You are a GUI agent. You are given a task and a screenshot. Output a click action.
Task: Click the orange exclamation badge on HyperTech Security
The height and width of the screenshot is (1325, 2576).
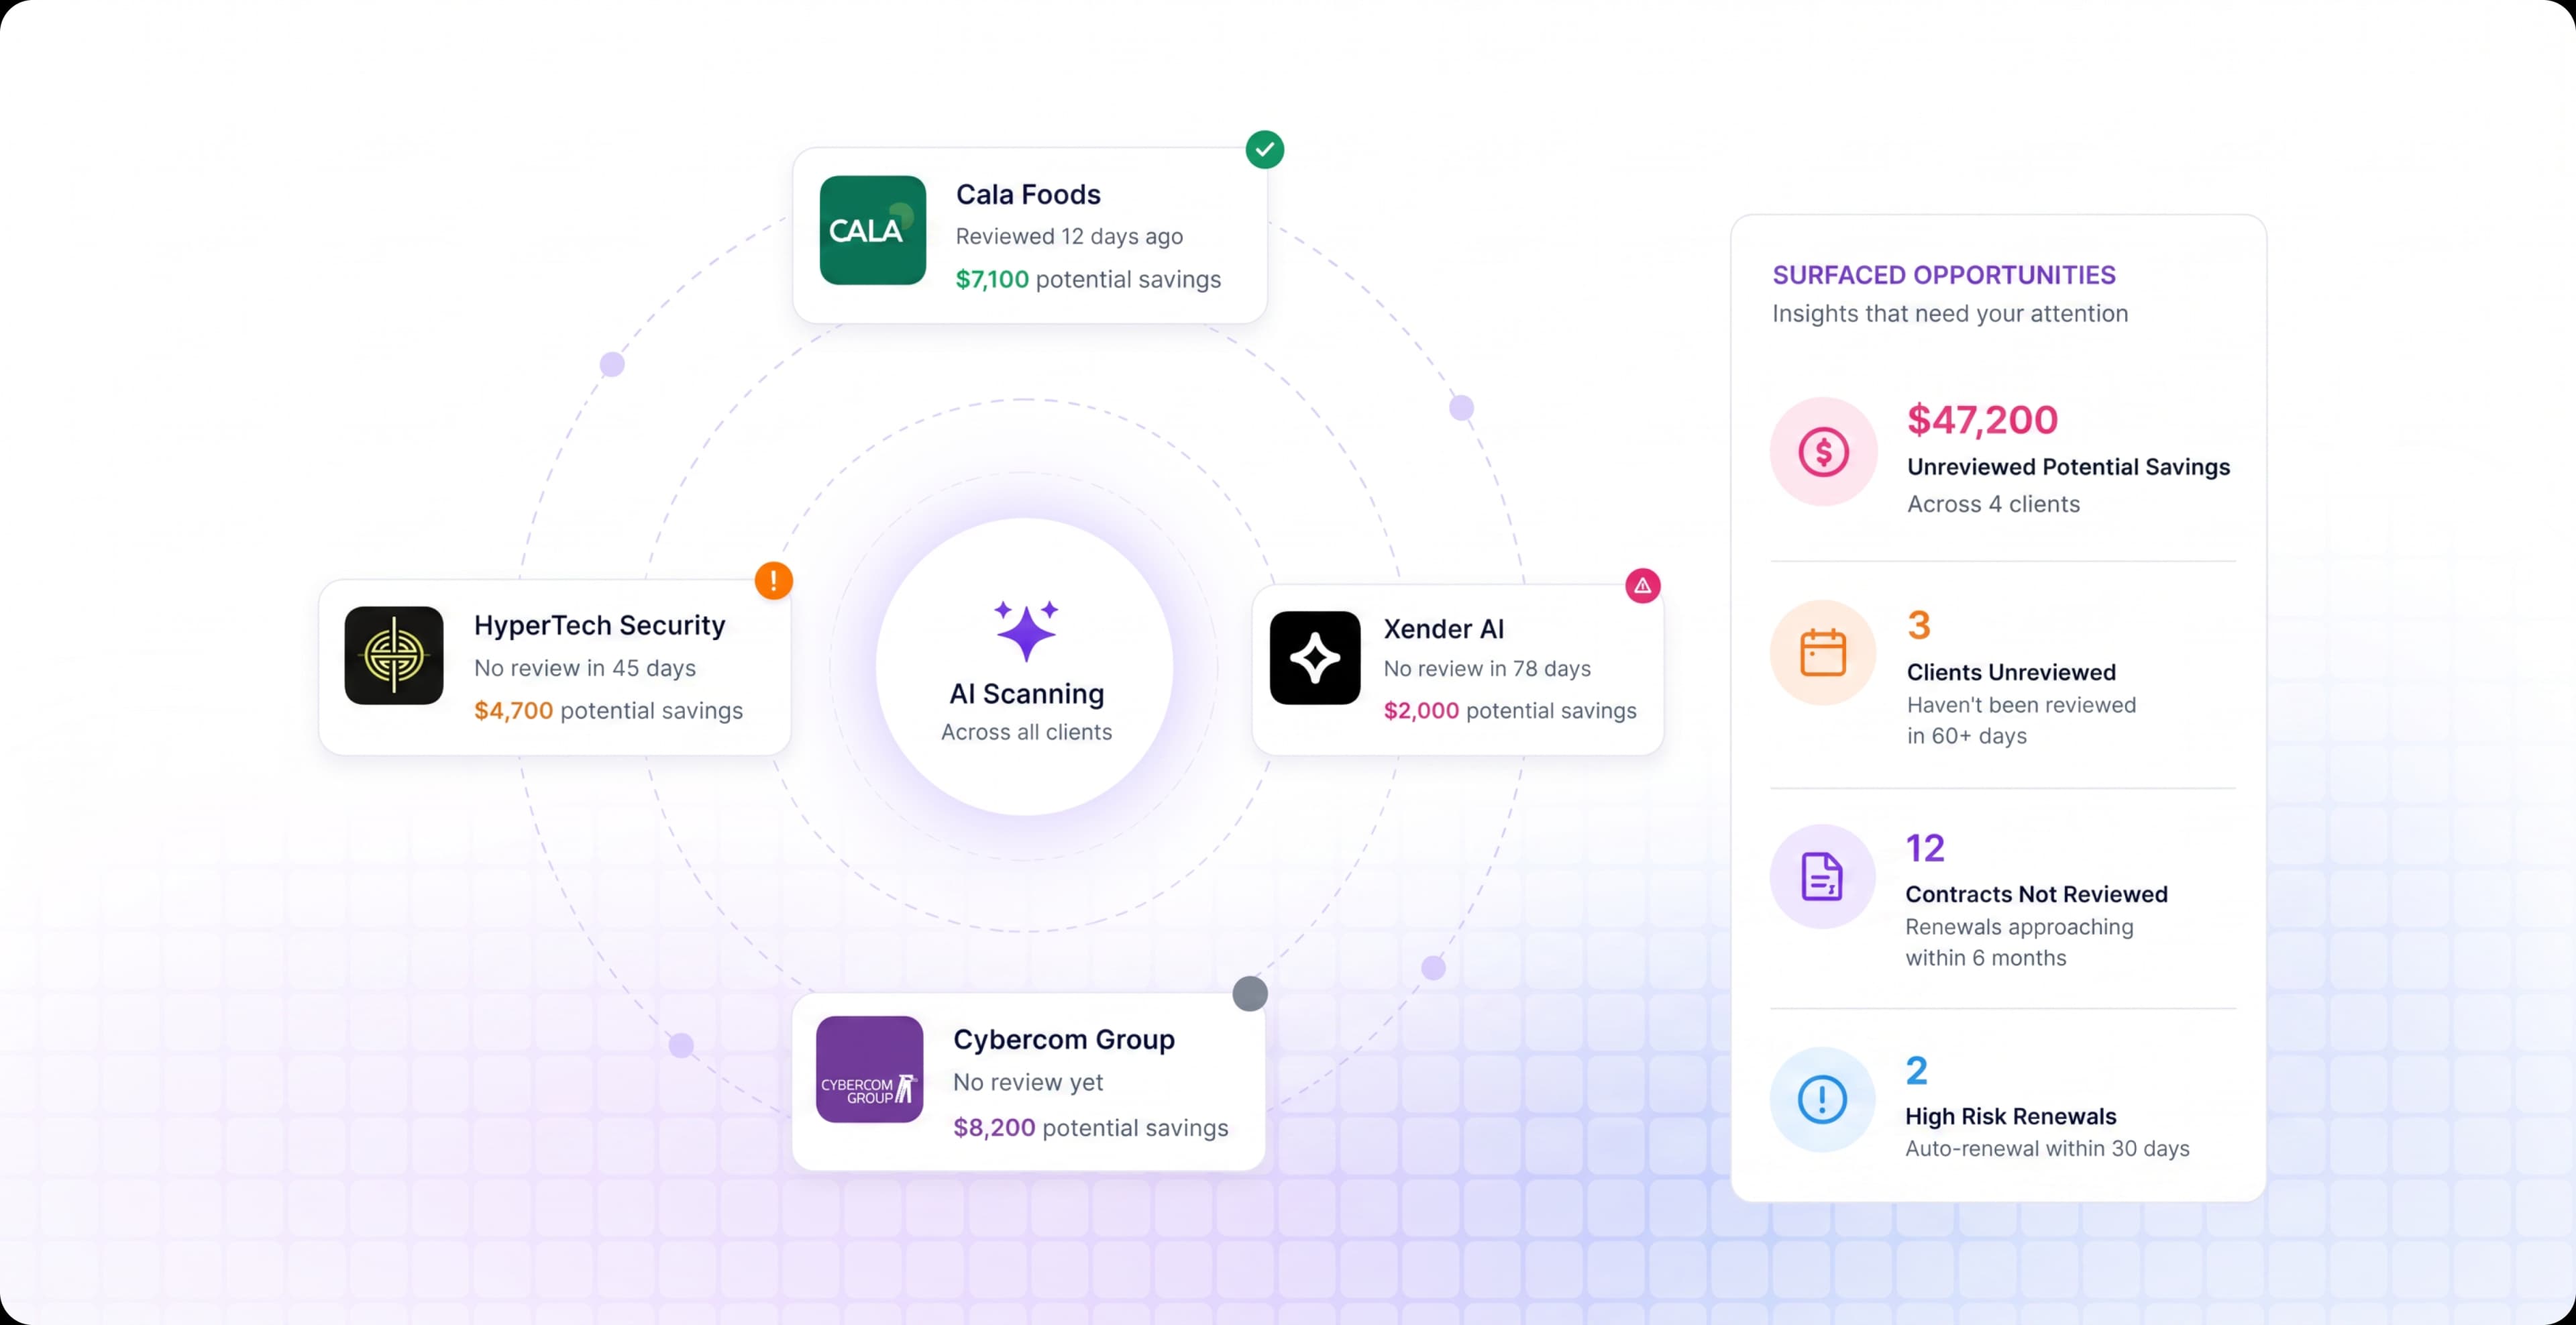[x=773, y=580]
